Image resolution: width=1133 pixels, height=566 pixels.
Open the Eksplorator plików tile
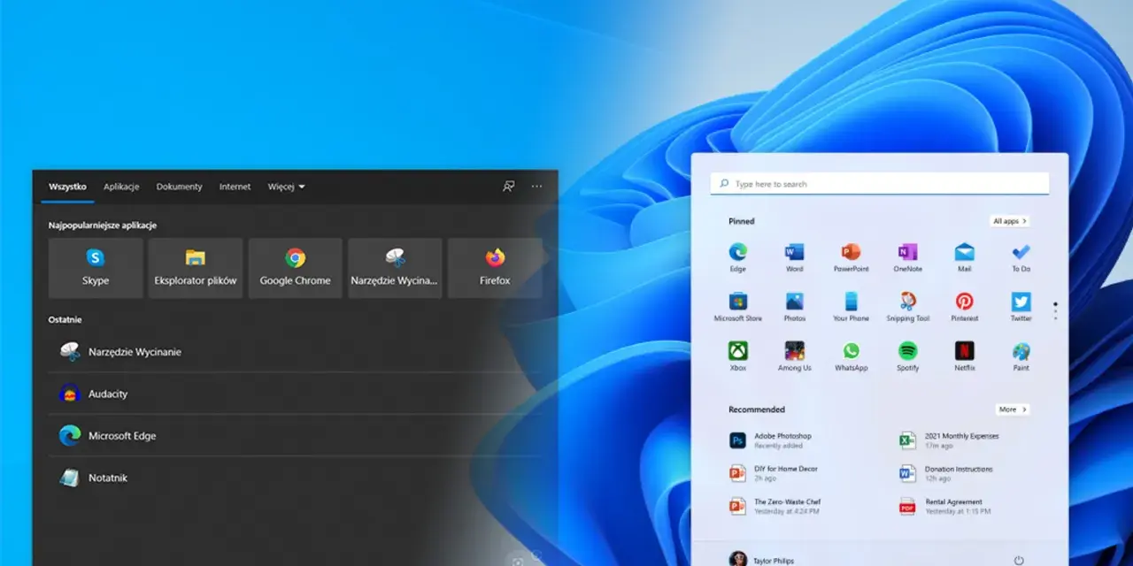196,267
